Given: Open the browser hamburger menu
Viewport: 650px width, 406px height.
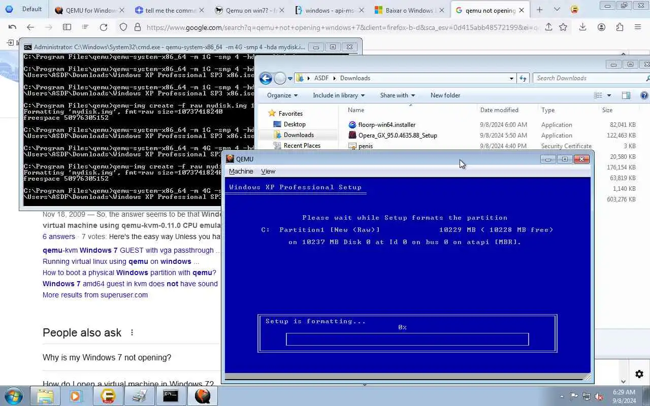Looking at the screenshot, I should (x=638, y=27).
